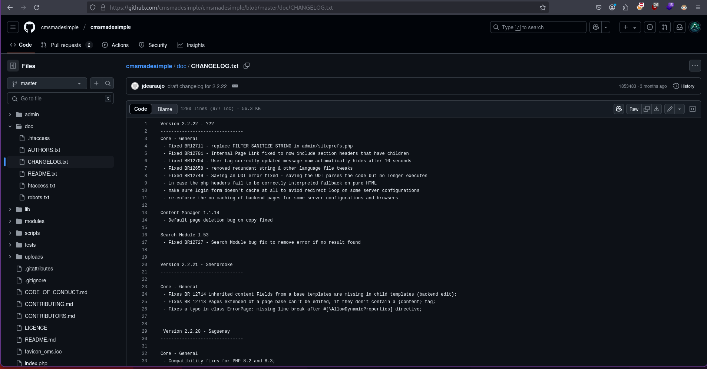Expand the admin folder
Image resolution: width=707 pixels, height=369 pixels.
[x=10, y=114]
